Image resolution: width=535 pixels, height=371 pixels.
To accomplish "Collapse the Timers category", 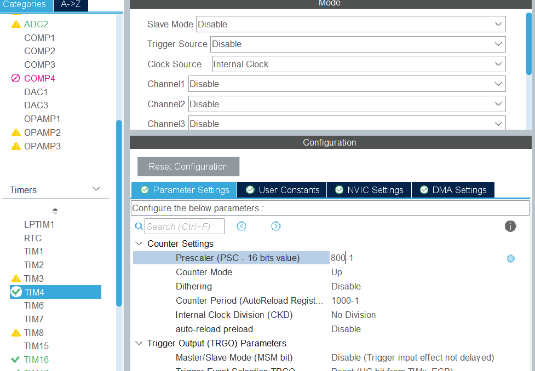I will tap(96, 189).
